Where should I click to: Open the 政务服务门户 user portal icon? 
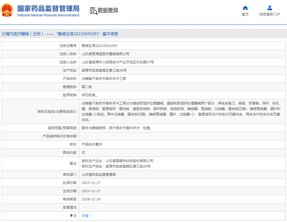click(270, 8)
